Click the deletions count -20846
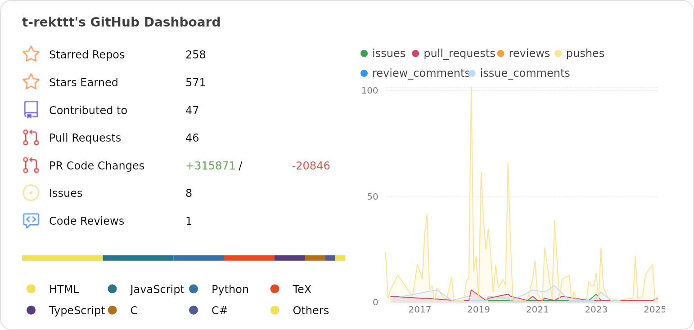The image size is (694, 330). [x=311, y=166]
